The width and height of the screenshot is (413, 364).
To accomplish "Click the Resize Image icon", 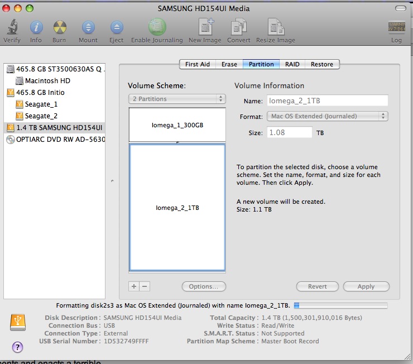I will click(275, 27).
